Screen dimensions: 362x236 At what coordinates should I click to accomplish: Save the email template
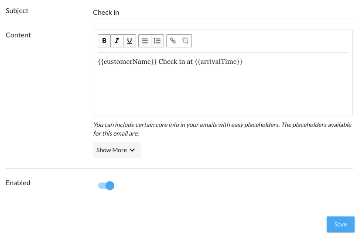click(340, 224)
